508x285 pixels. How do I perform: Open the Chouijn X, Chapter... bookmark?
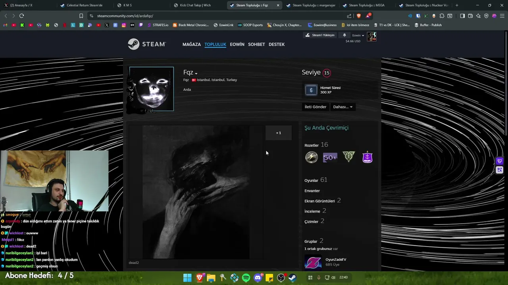pyautogui.click(x=284, y=25)
